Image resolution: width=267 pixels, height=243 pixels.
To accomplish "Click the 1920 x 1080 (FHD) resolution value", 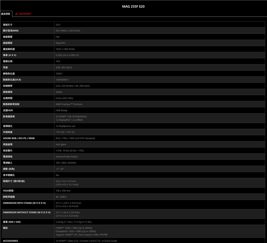I will click(x=65, y=49).
